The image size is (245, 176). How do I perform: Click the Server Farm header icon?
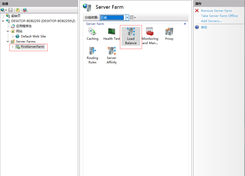tap(87, 7)
